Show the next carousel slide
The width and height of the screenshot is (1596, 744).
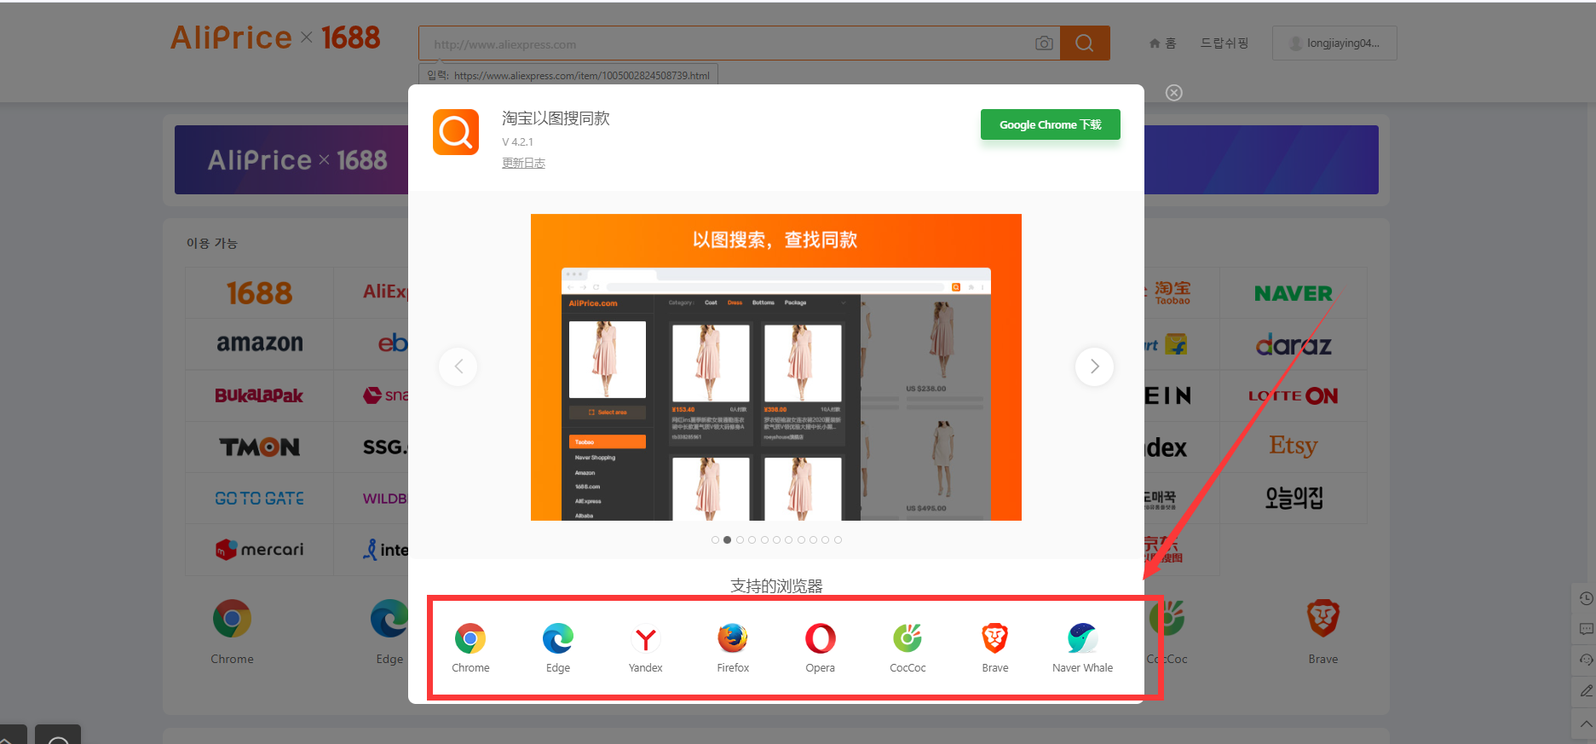[x=1095, y=366]
